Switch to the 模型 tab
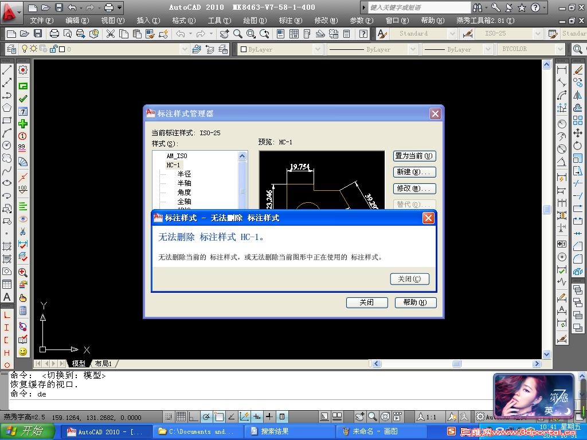The height and width of the screenshot is (440, 587). [x=79, y=363]
